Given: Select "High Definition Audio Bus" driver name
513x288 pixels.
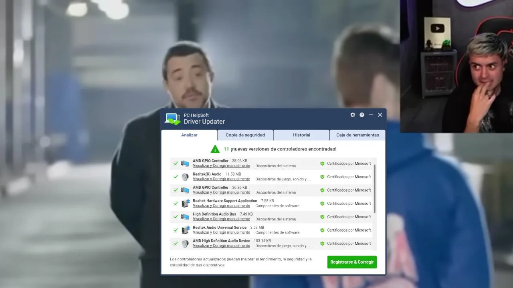Looking at the screenshot, I should (214, 214).
